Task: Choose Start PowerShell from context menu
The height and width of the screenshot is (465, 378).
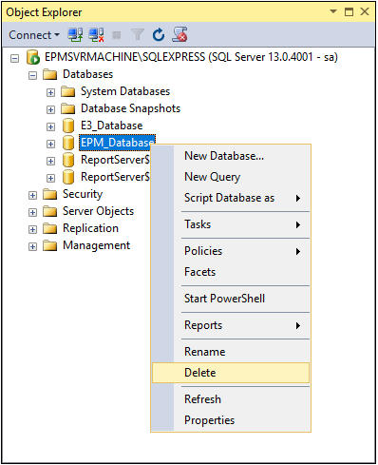Action: tap(231, 299)
